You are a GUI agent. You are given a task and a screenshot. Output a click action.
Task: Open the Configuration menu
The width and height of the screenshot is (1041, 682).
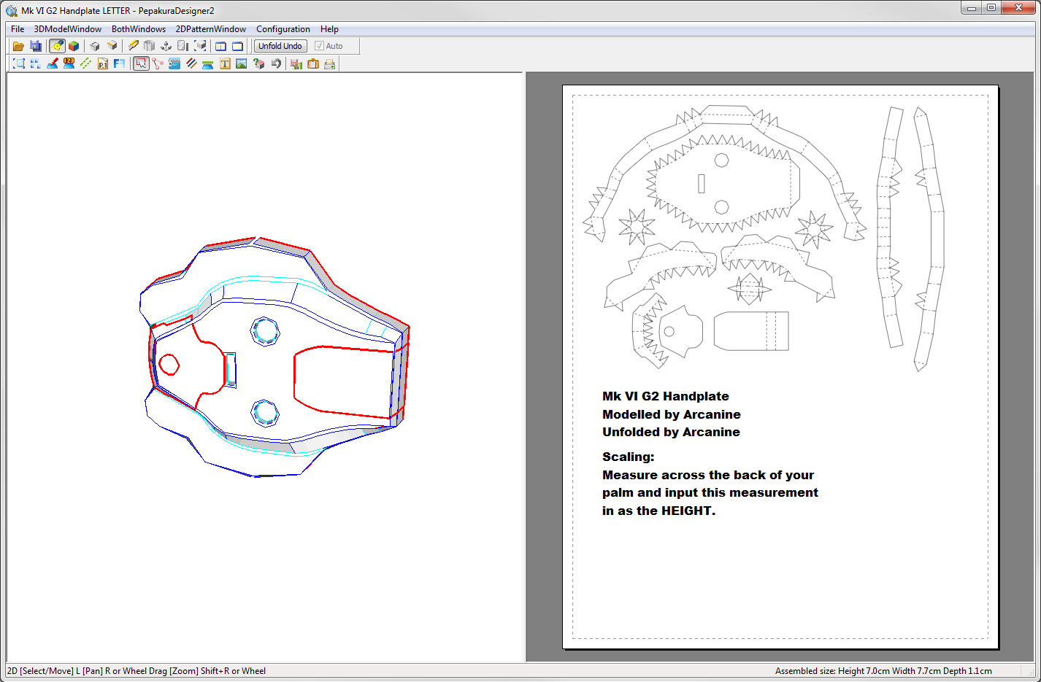[x=283, y=29]
